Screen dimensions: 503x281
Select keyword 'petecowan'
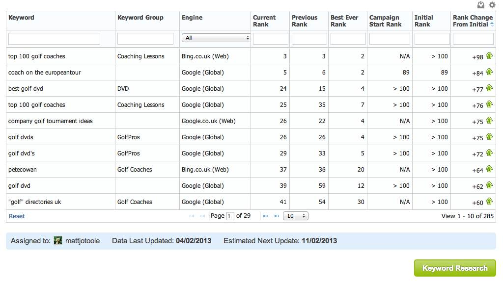click(x=23, y=170)
